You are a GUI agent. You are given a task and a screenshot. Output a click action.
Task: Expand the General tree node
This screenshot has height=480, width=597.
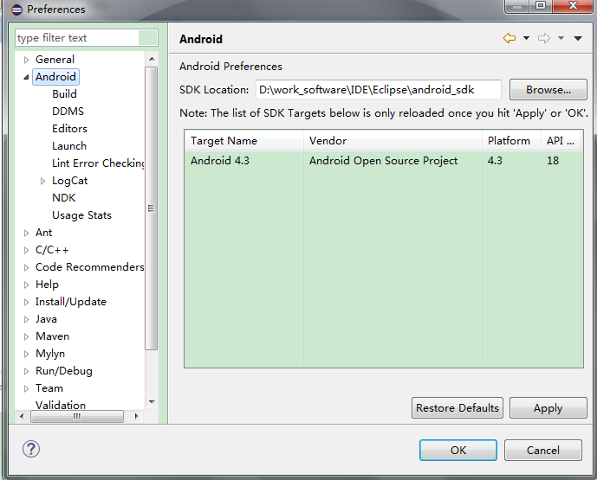pyautogui.click(x=26, y=60)
